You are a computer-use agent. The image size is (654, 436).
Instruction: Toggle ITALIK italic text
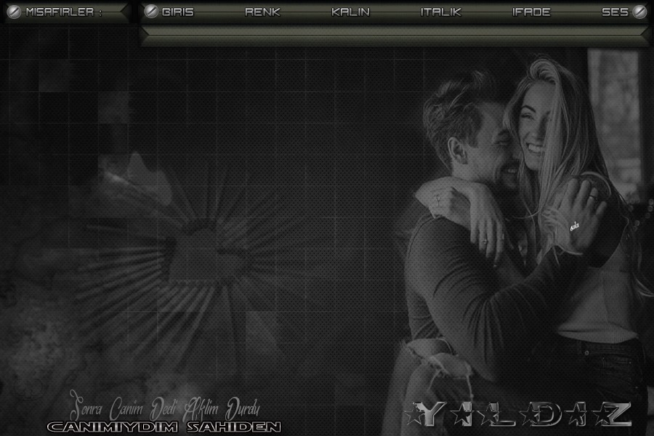(441, 12)
